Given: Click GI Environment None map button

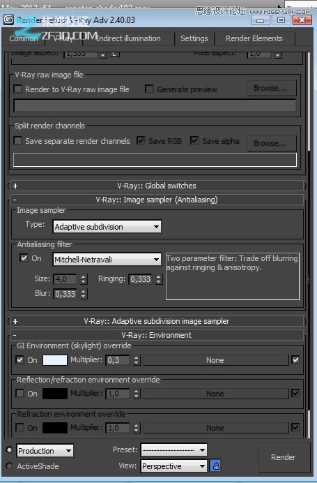Looking at the screenshot, I should click(x=215, y=360).
